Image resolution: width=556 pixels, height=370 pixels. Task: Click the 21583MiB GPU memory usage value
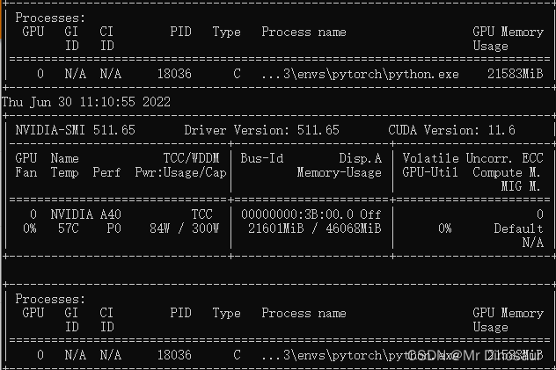click(x=515, y=74)
